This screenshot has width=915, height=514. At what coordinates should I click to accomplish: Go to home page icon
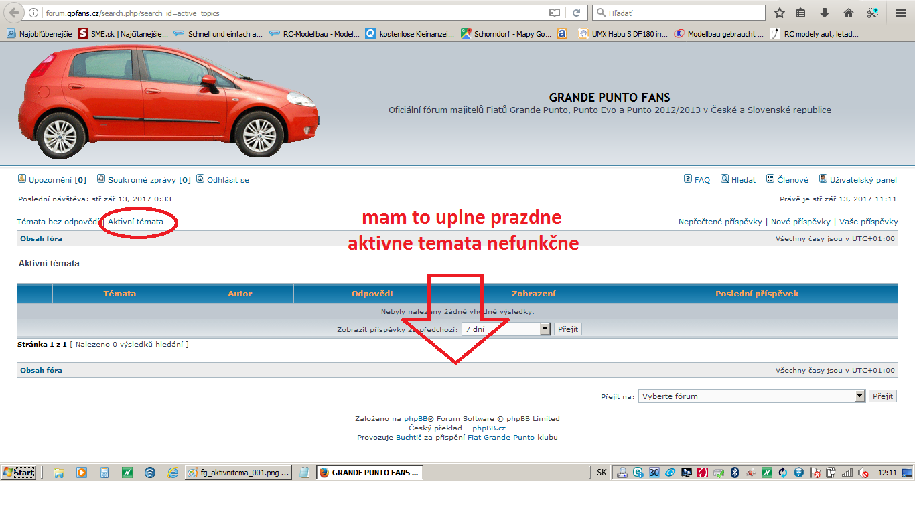pos(849,13)
